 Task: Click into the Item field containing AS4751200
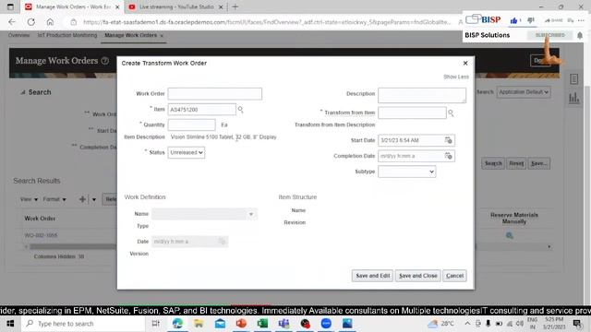[201, 110]
